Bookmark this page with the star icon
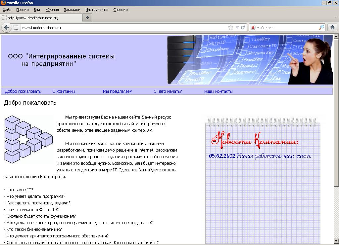 tap(231, 27)
